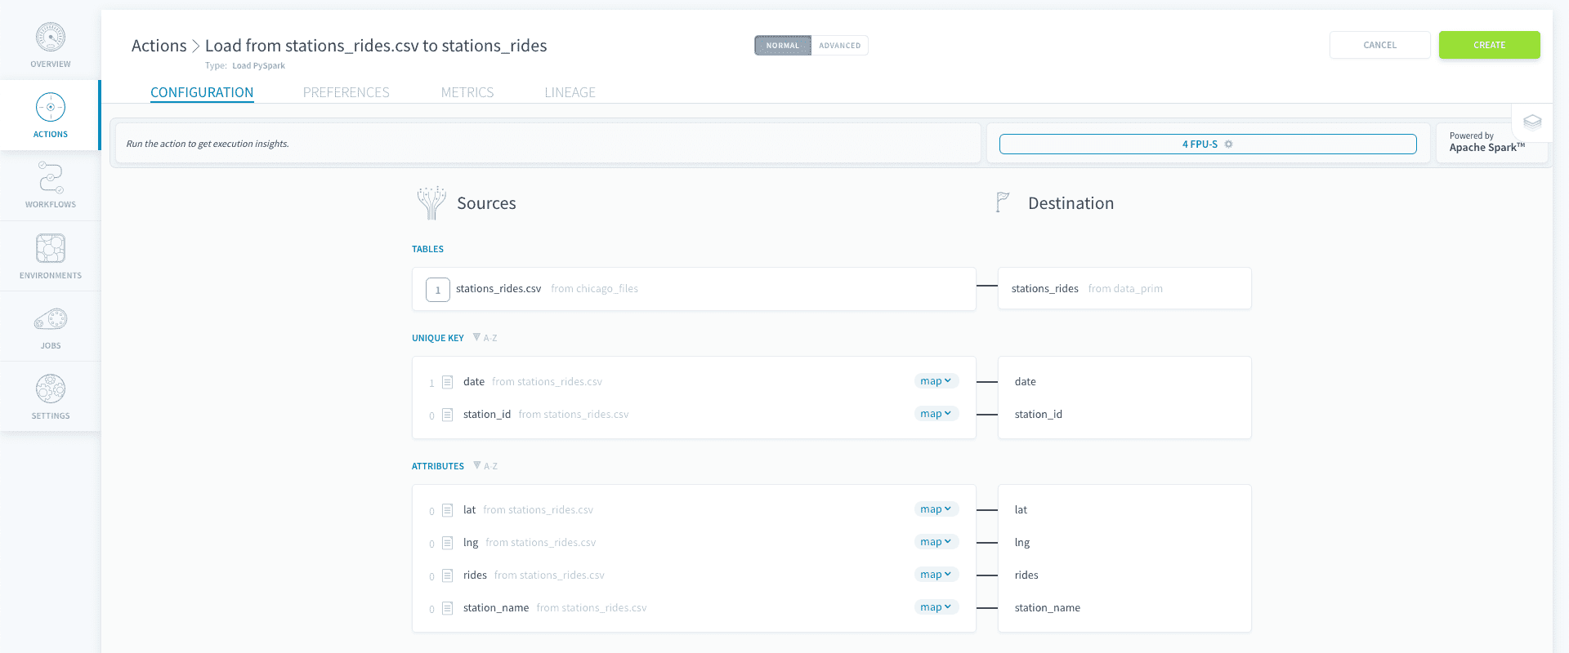Open the map dropdown for lng
The image size is (1569, 653).
[x=936, y=542]
